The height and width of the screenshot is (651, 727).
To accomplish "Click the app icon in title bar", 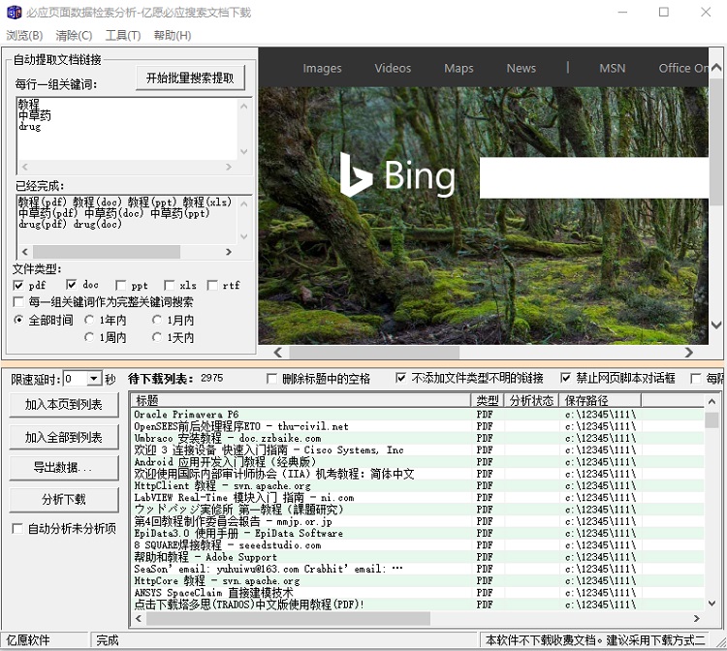I will click(14, 12).
